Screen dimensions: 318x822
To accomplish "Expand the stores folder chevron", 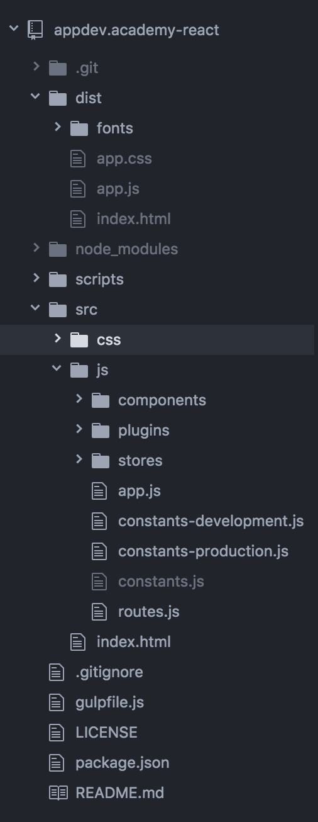I will click(79, 459).
